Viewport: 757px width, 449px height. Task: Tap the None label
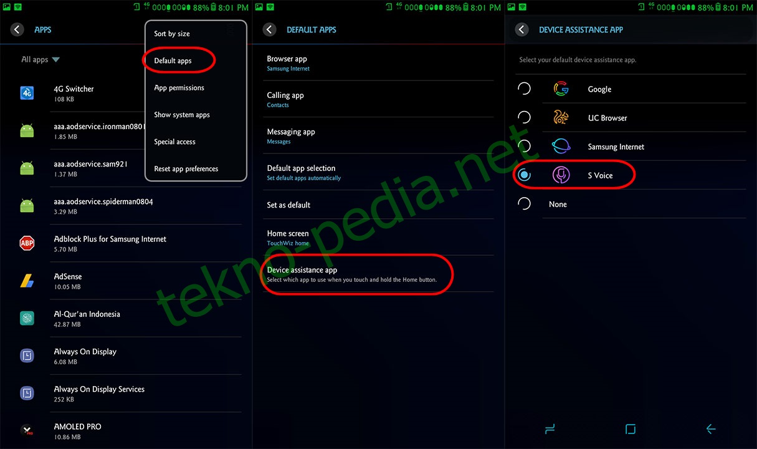[x=558, y=204]
